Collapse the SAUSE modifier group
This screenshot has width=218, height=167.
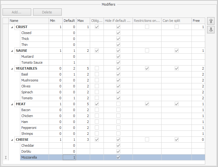[12, 51]
